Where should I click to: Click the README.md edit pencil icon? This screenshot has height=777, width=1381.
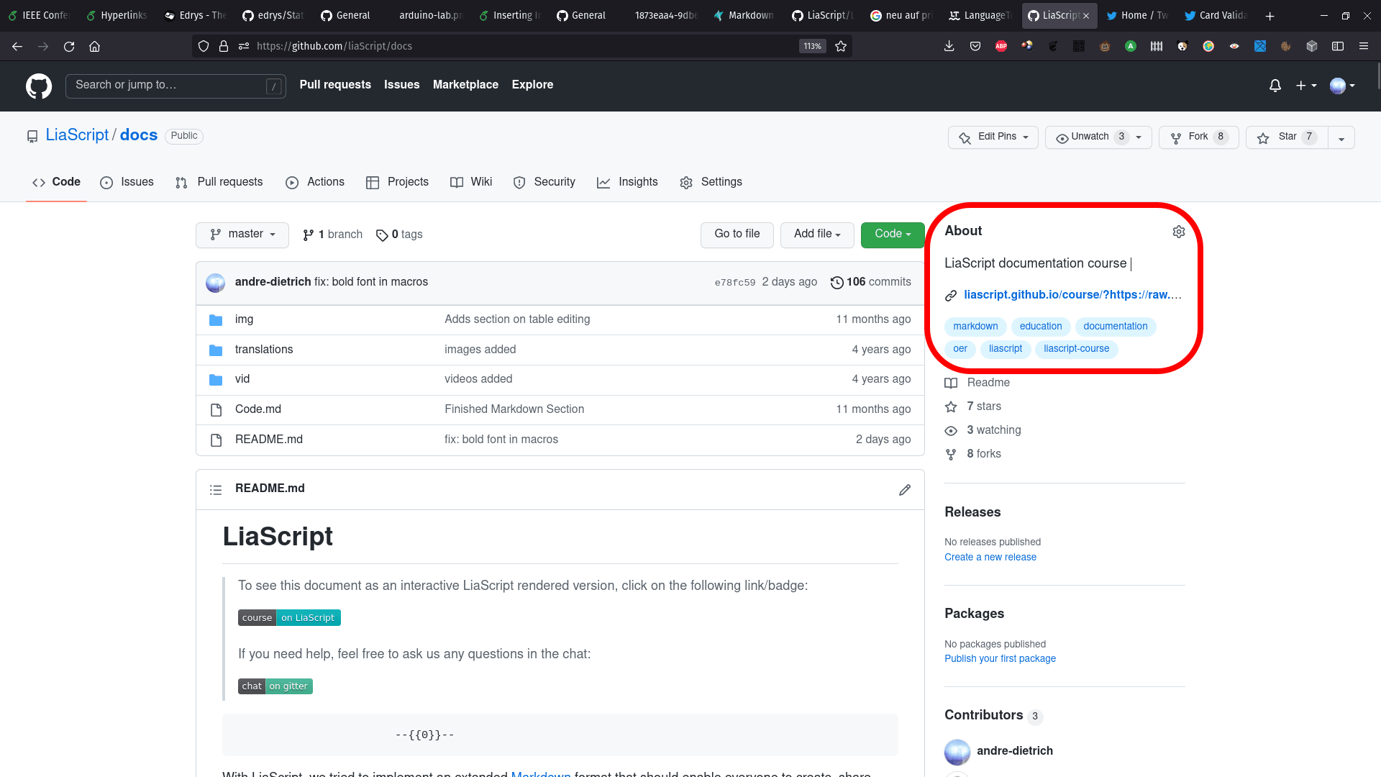904,488
